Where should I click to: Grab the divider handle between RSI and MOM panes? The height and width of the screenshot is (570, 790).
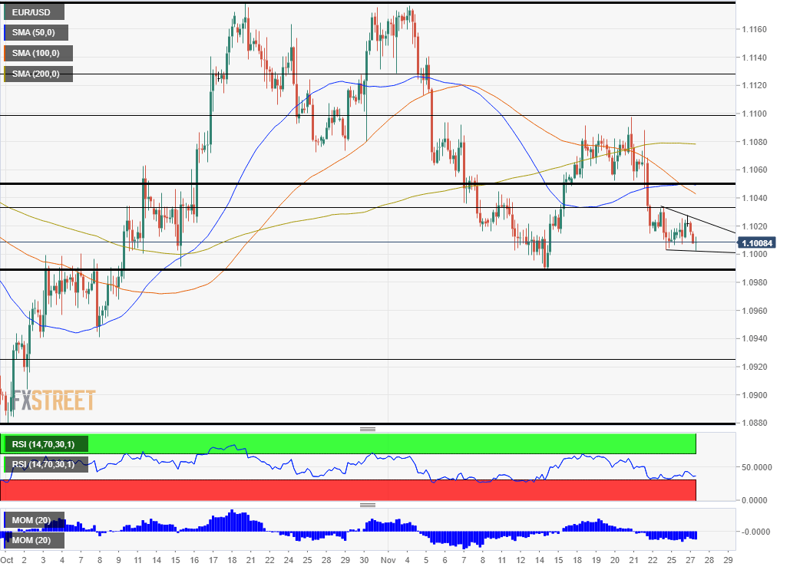point(368,505)
